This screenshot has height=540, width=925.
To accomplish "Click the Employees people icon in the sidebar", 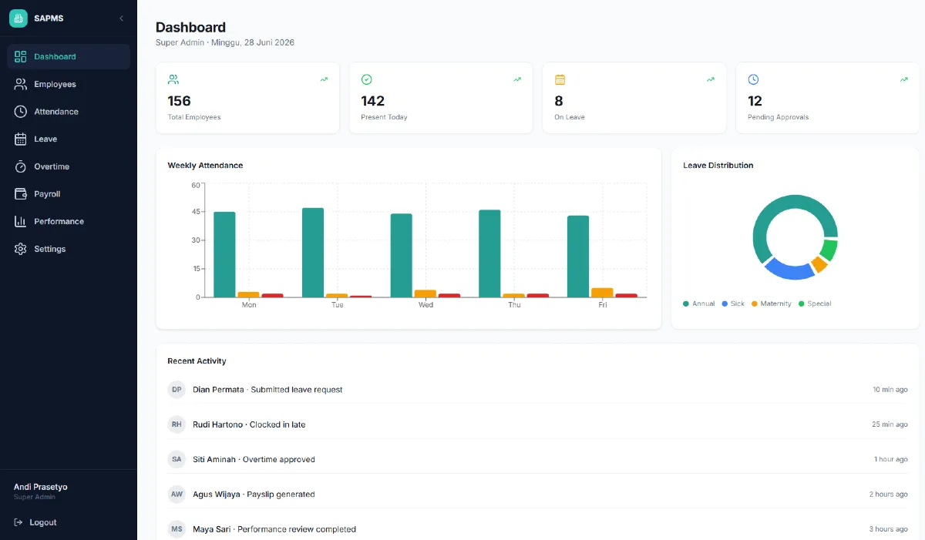I will [21, 84].
